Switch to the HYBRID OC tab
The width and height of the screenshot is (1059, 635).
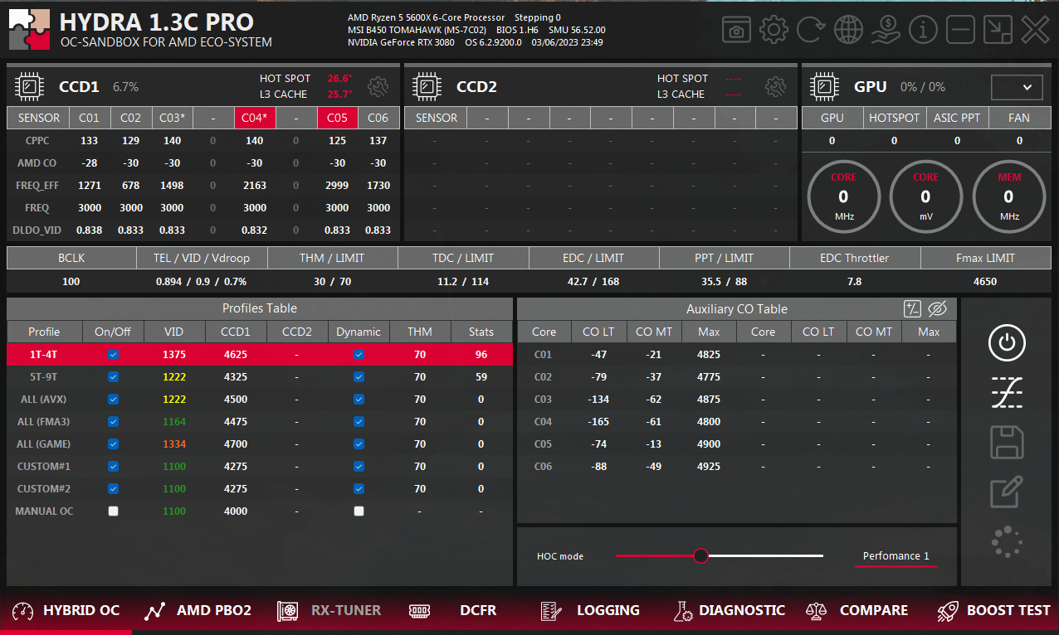(66, 611)
